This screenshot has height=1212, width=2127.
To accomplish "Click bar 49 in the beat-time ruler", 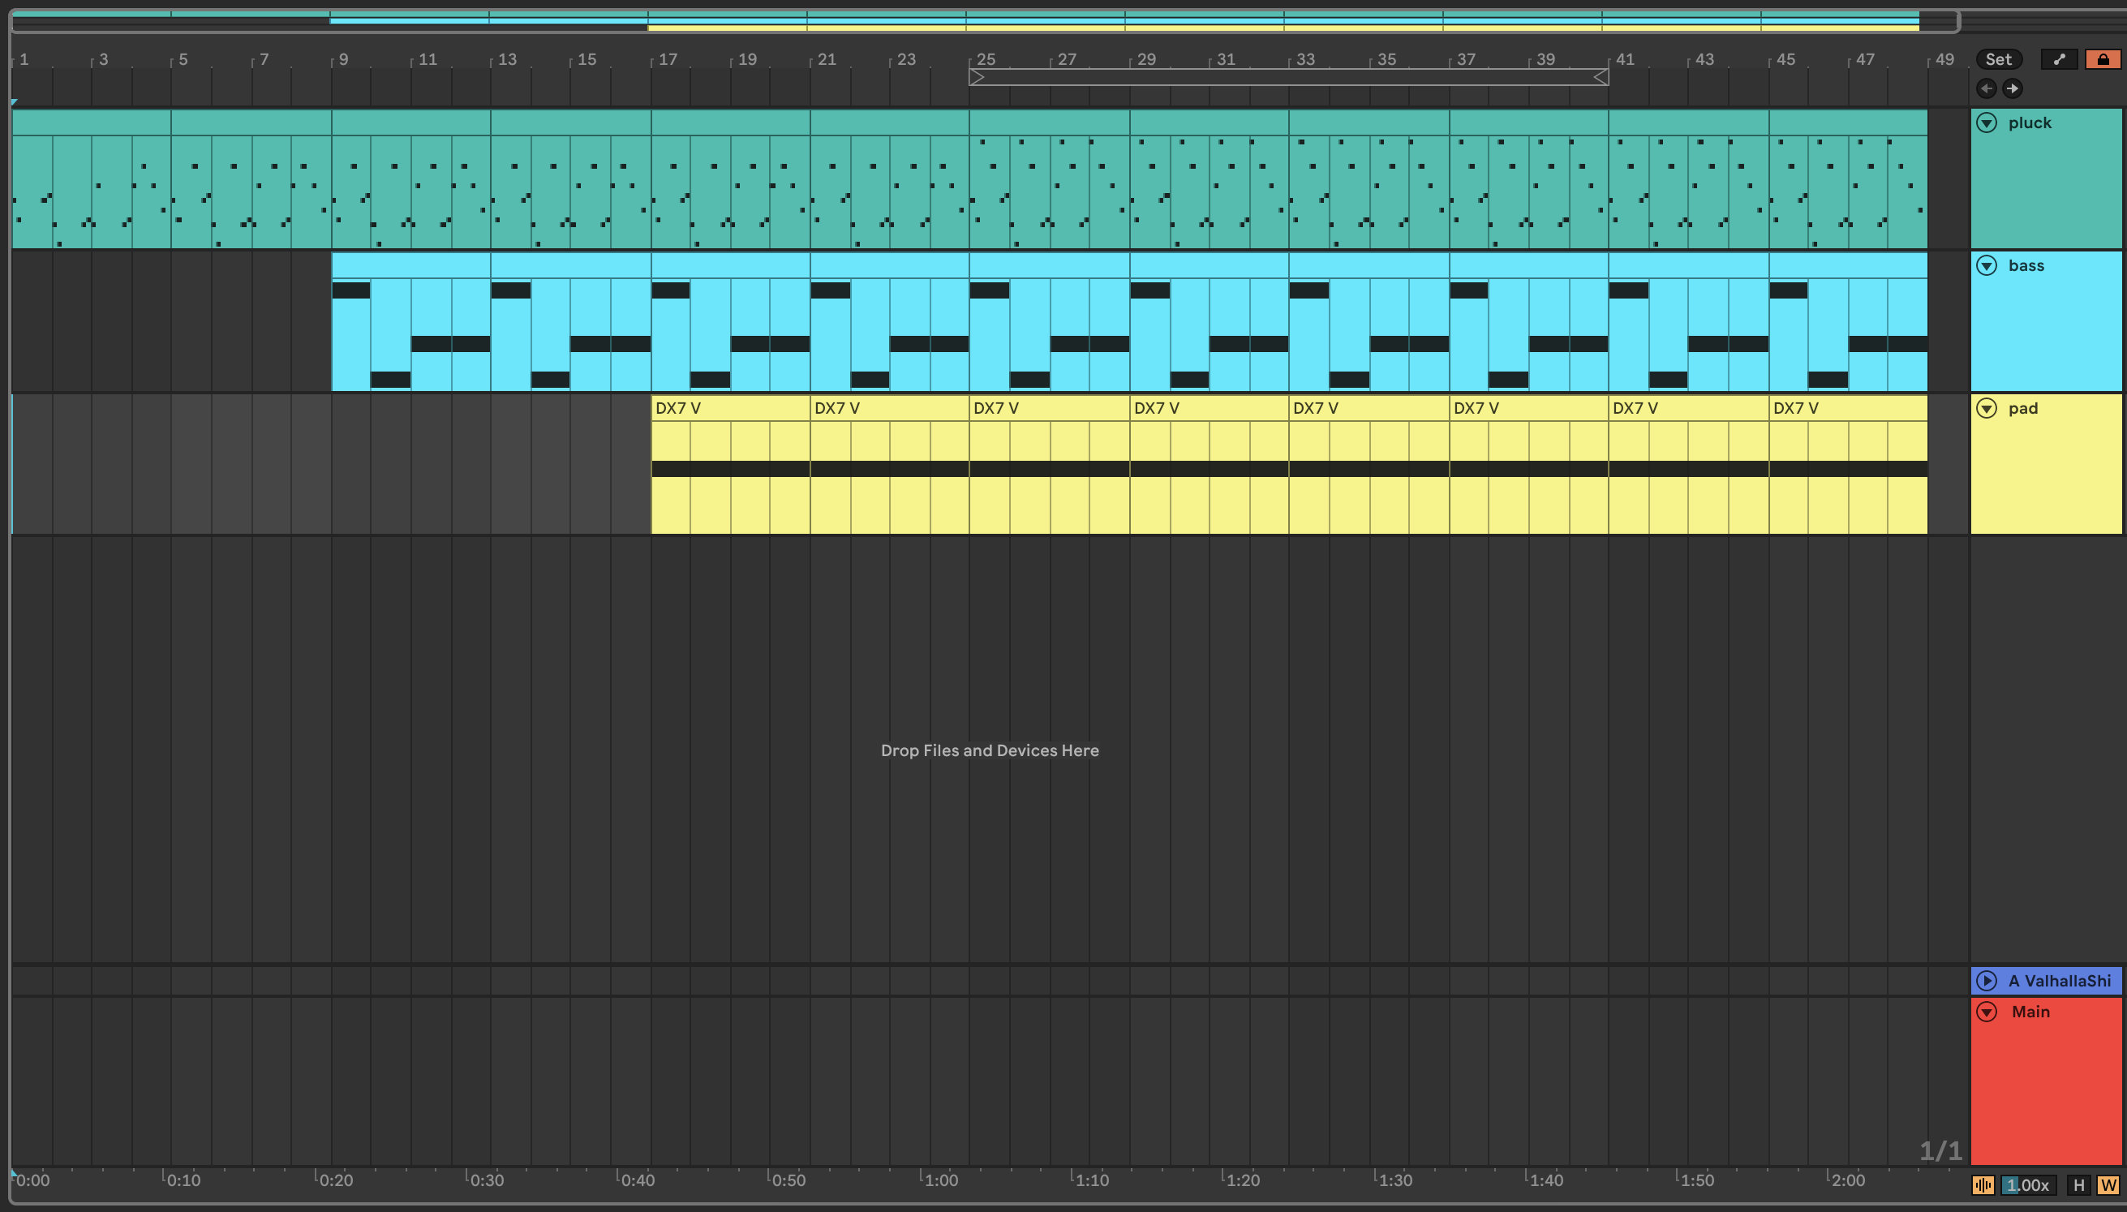I will point(1944,59).
